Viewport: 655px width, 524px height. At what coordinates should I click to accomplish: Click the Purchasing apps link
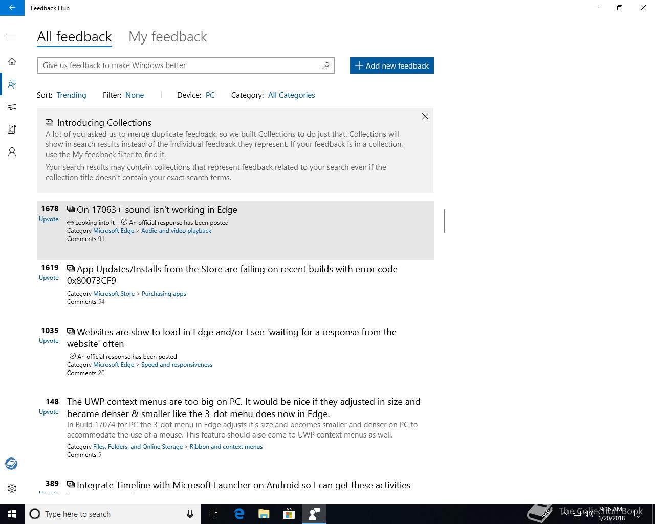[164, 294]
